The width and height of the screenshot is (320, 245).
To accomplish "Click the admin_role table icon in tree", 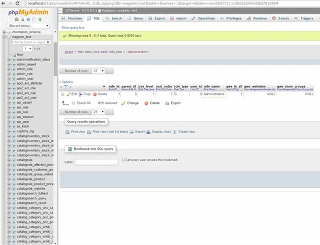I will 14,69.
